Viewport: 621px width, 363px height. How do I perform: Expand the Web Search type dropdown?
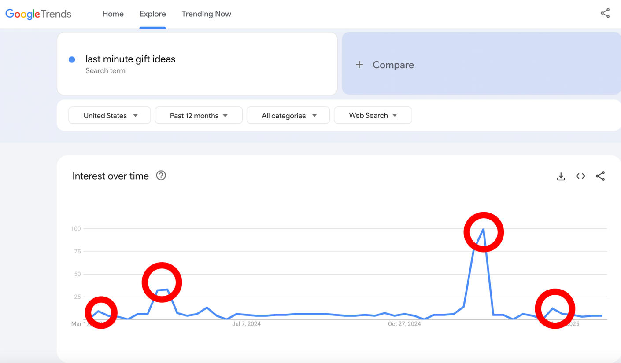point(373,115)
